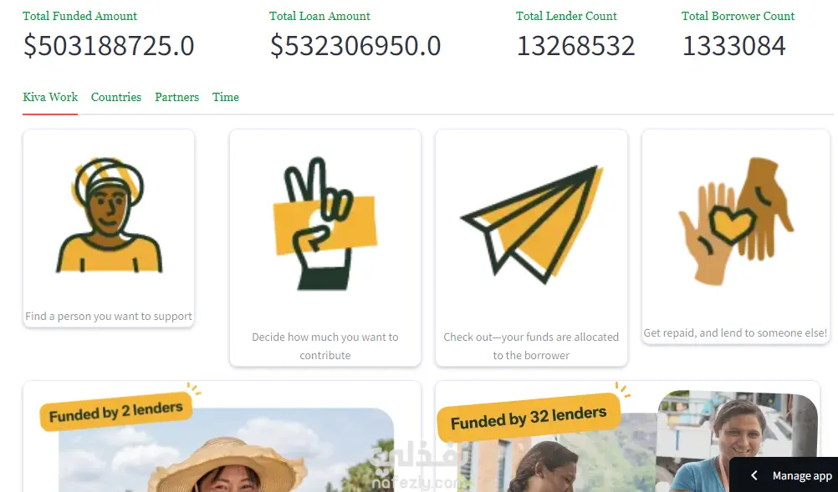Open the woman in straw hat photo

(x=226, y=450)
